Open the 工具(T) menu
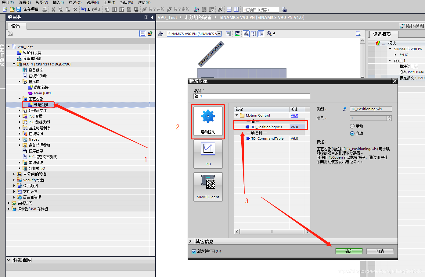Viewport: 425px width, 277px height. pyautogui.click(x=110, y=2)
